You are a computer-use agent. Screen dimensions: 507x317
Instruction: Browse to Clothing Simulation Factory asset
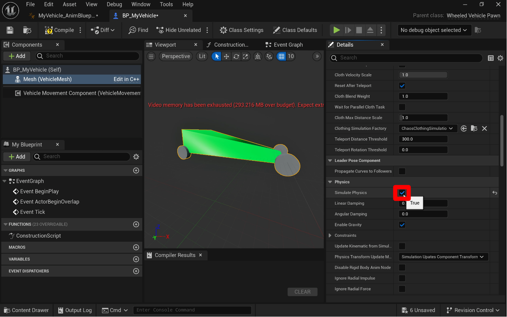474,128
